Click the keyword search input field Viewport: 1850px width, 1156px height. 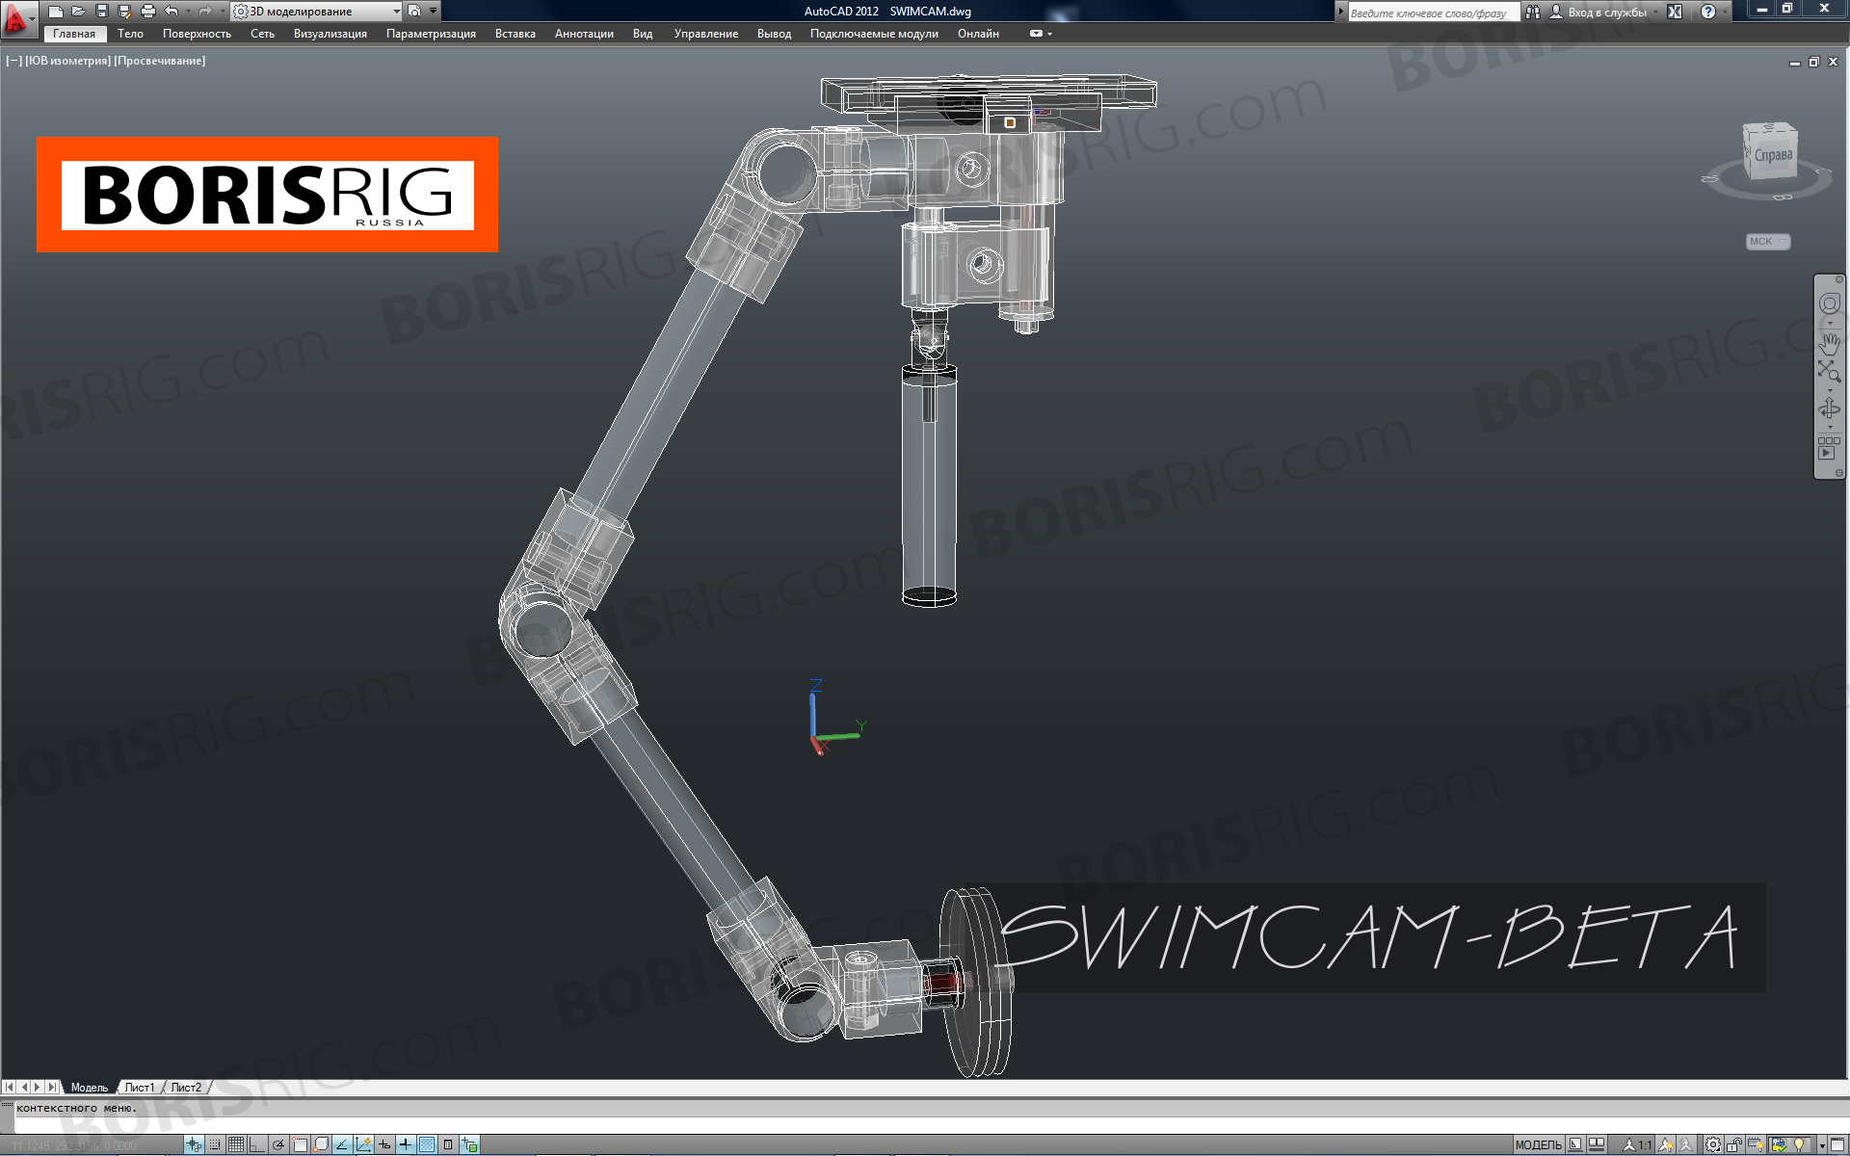tap(1433, 13)
